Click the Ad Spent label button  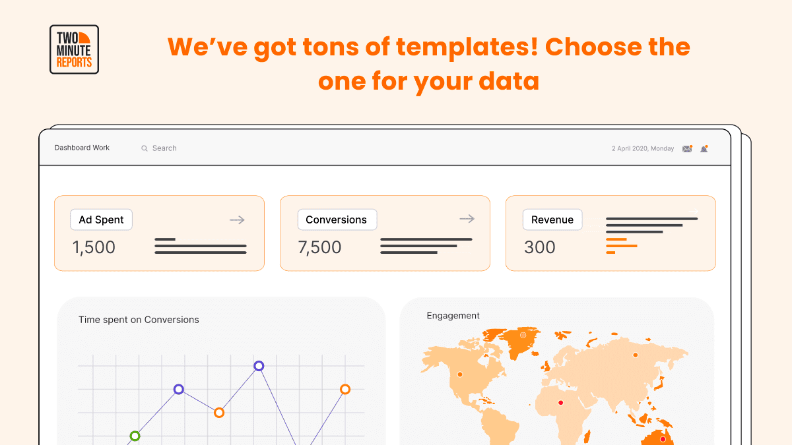[x=101, y=220]
